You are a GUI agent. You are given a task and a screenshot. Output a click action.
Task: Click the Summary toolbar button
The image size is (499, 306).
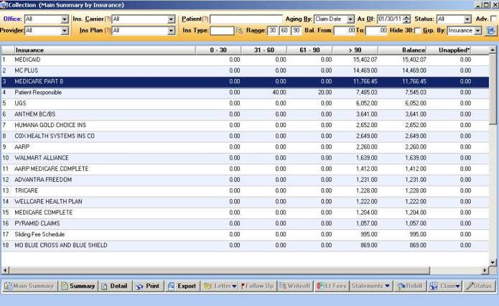tap(78, 286)
